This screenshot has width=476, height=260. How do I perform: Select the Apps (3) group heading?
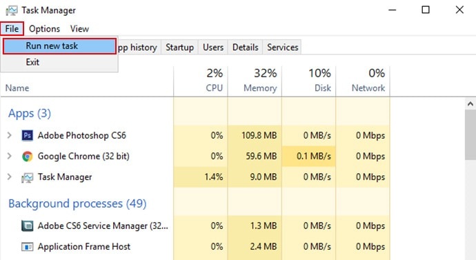[x=30, y=114]
